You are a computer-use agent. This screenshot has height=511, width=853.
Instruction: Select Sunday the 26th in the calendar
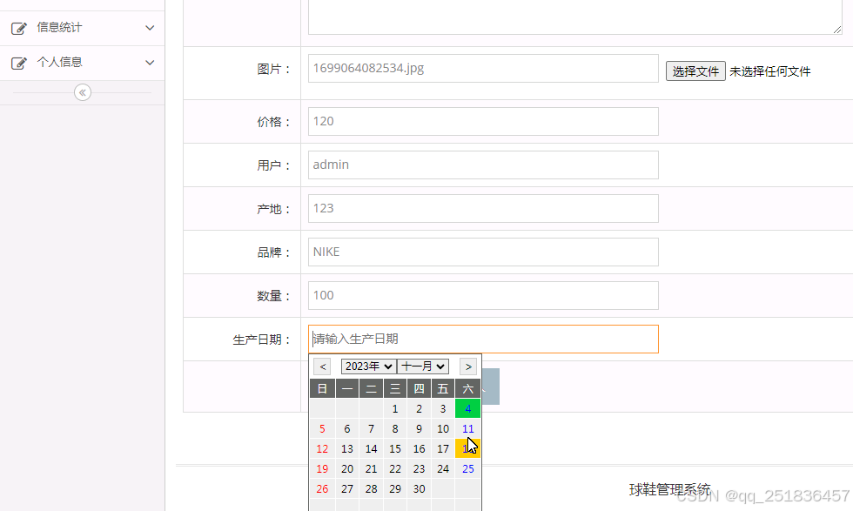coord(322,489)
